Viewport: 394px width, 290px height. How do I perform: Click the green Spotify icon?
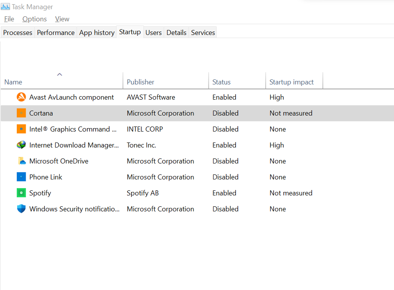[x=21, y=193]
